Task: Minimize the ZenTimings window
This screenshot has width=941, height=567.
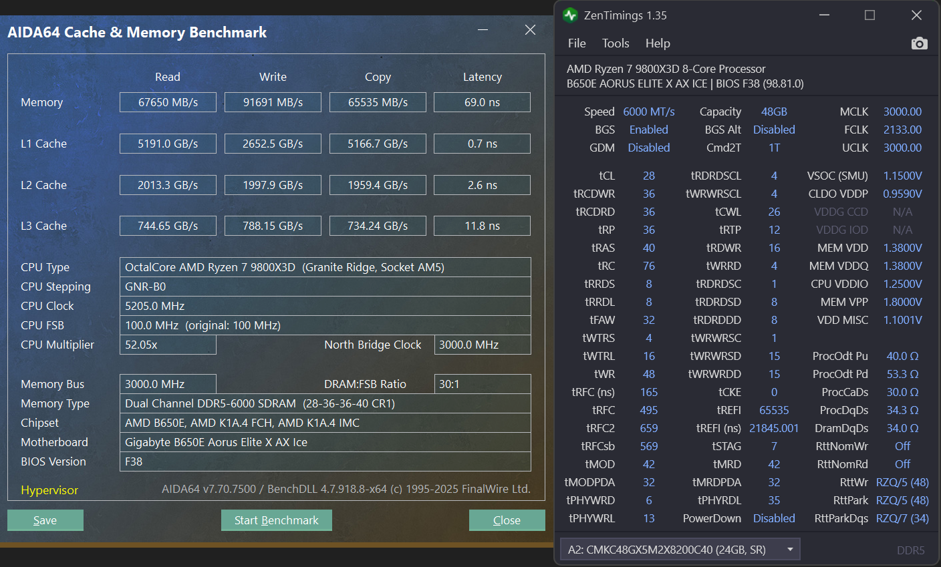Action: (x=824, y=15)
